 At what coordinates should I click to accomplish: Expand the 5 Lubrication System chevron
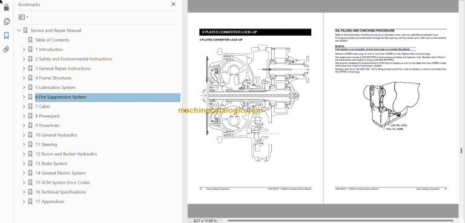24,88
